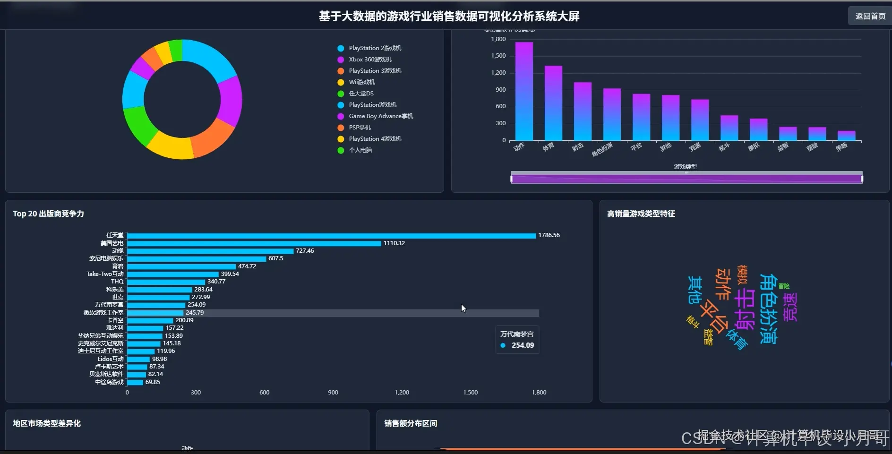Click the blue dot in the 万代南梦宫 tooltip

pyautogui.click(x=502, y=345)
